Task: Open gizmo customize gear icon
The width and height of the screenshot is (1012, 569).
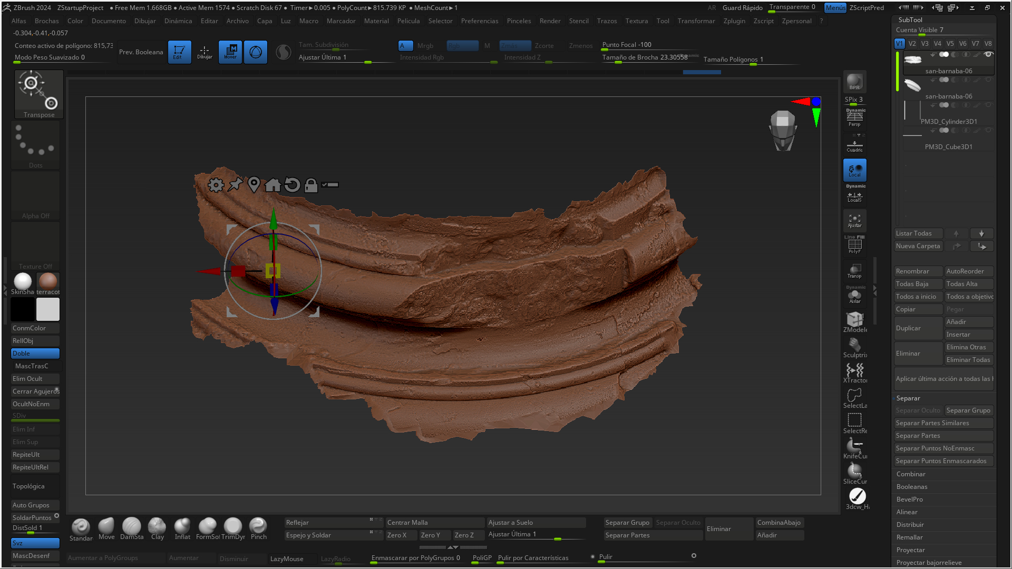Action: coord(216,185)
